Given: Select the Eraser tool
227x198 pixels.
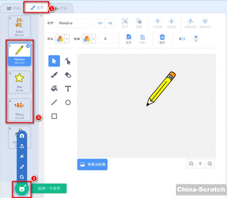Looking at the screenshot, I should 68,75.
